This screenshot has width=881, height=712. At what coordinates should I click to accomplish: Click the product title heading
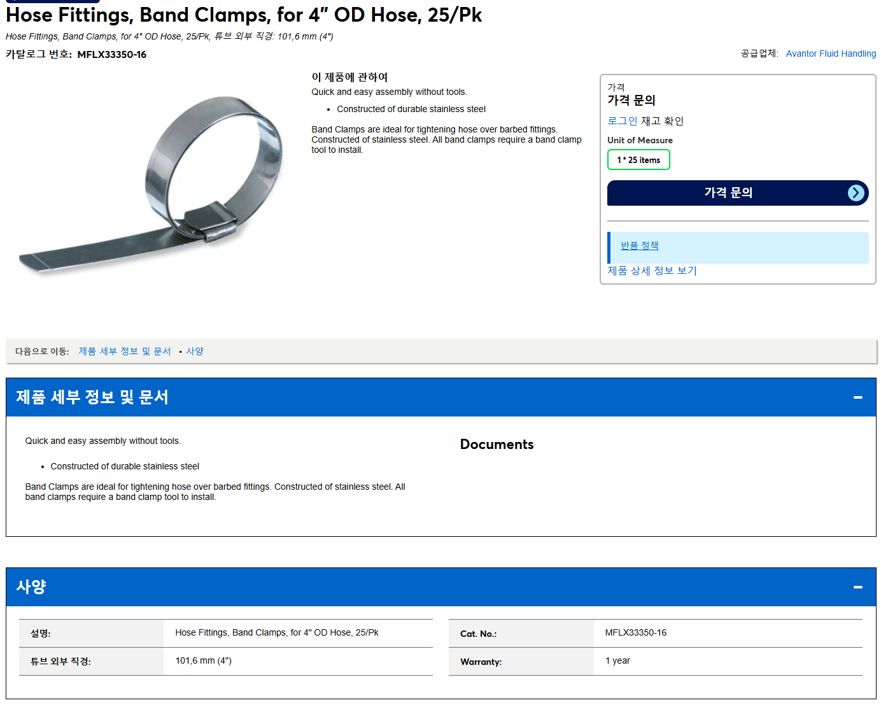[x=244, y=15]
